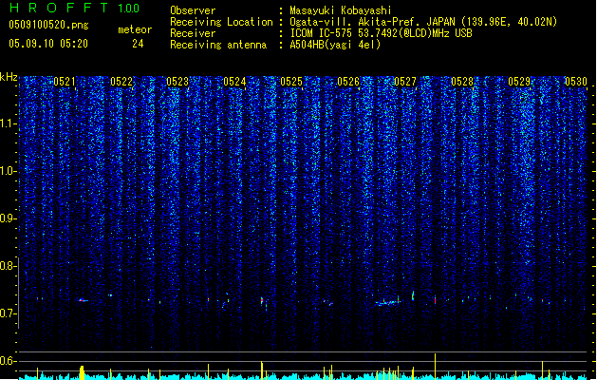Click the 0.7 kHz axis label

pyautogui.click(x=9, y=313)
